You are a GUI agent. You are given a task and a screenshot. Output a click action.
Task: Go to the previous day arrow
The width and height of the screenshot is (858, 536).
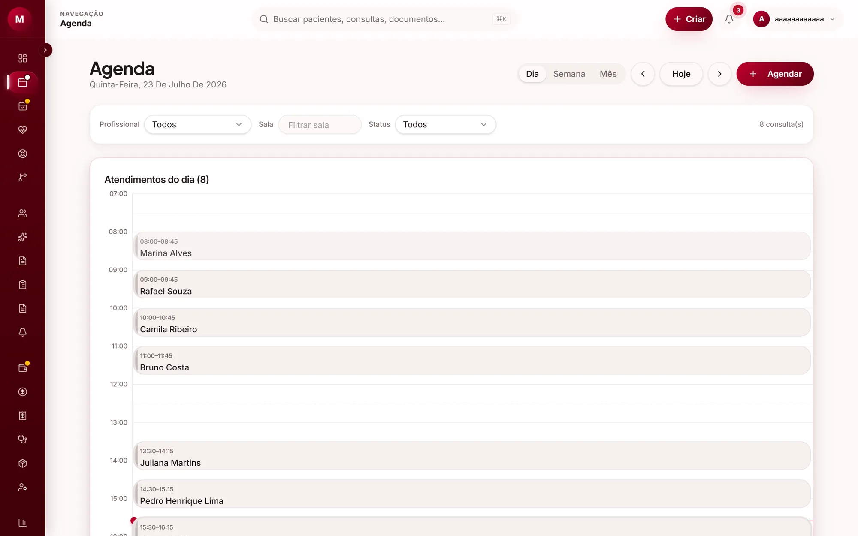[643, 74]
